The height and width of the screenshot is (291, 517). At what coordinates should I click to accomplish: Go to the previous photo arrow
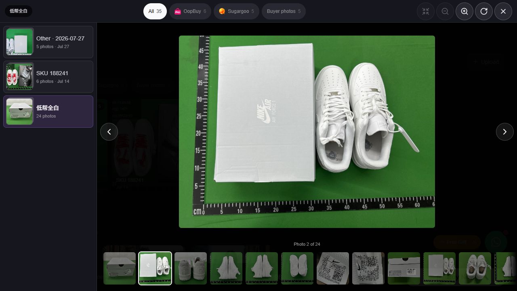pos(109,132)
